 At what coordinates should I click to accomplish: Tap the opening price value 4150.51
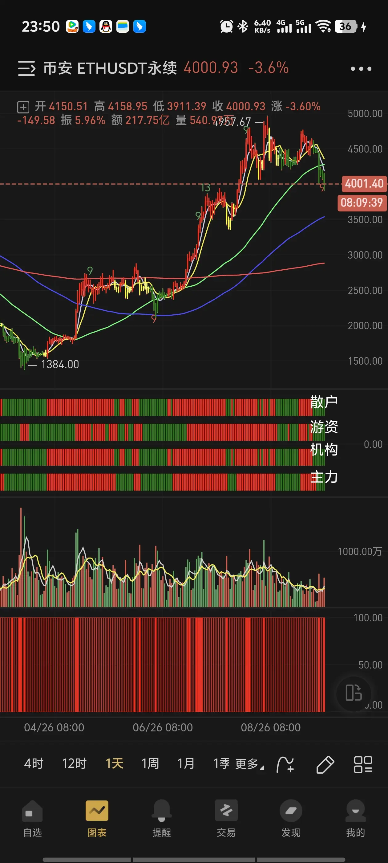(x=68, y=107)
